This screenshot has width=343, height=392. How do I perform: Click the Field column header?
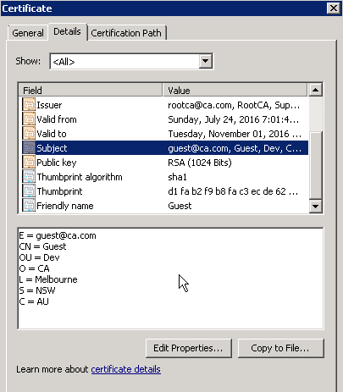[x=91, y=91]
